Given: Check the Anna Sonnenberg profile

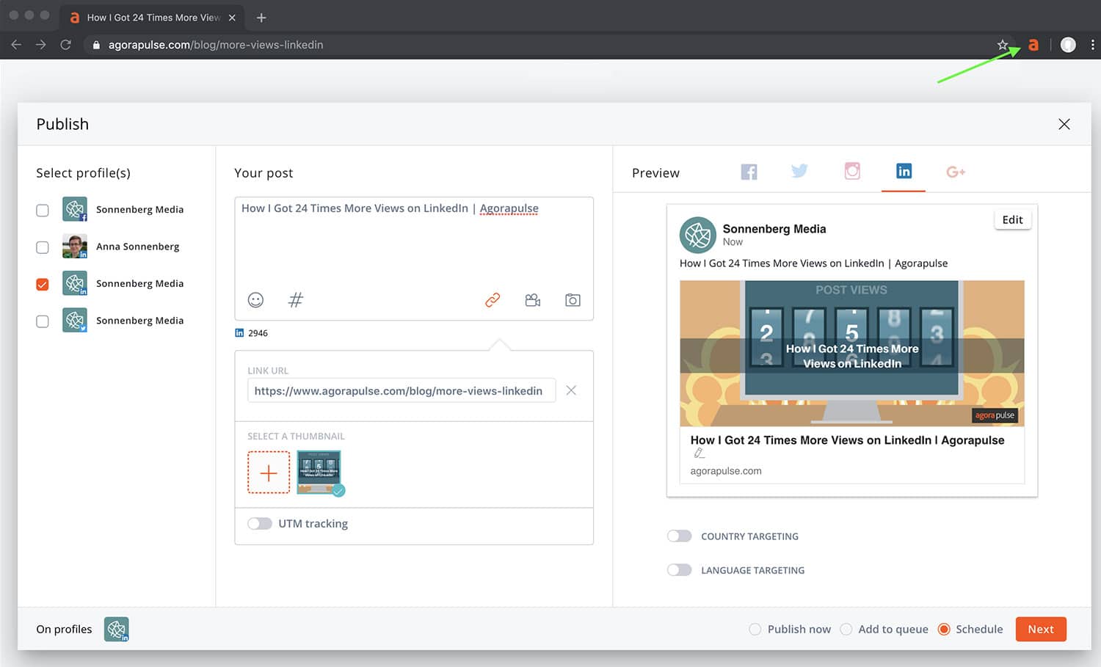Looking at the screenshot, I should click(x=43, y=247).
